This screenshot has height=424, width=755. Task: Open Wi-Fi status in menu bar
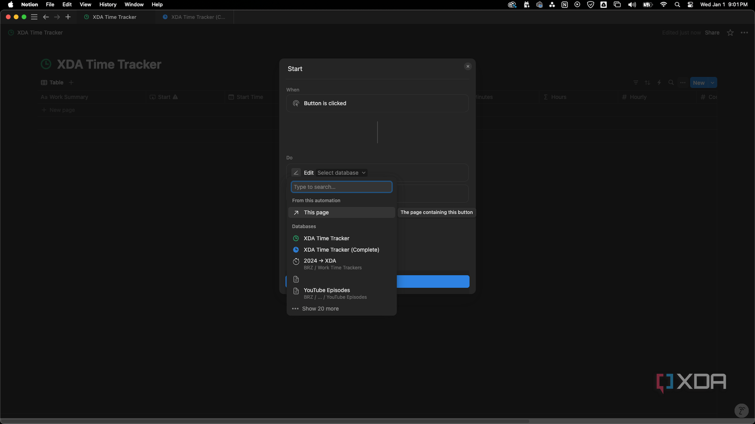663,5
